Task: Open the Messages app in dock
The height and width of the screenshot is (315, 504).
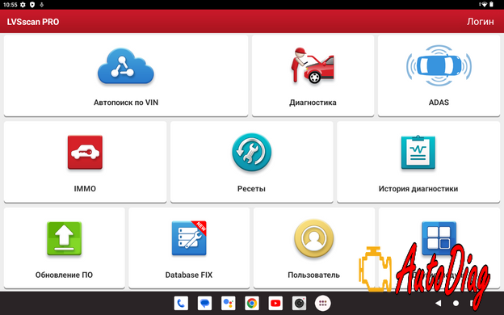Action: click(205, 303)
